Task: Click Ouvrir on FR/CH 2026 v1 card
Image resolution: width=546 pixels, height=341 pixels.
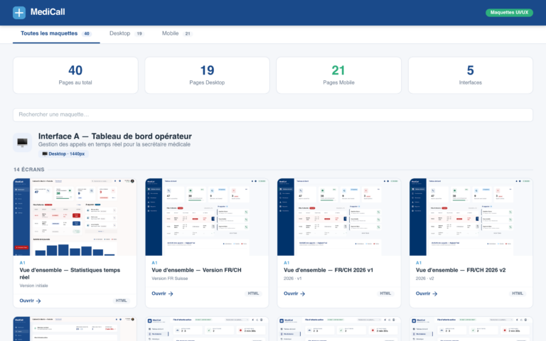Action: pos(294,293)
